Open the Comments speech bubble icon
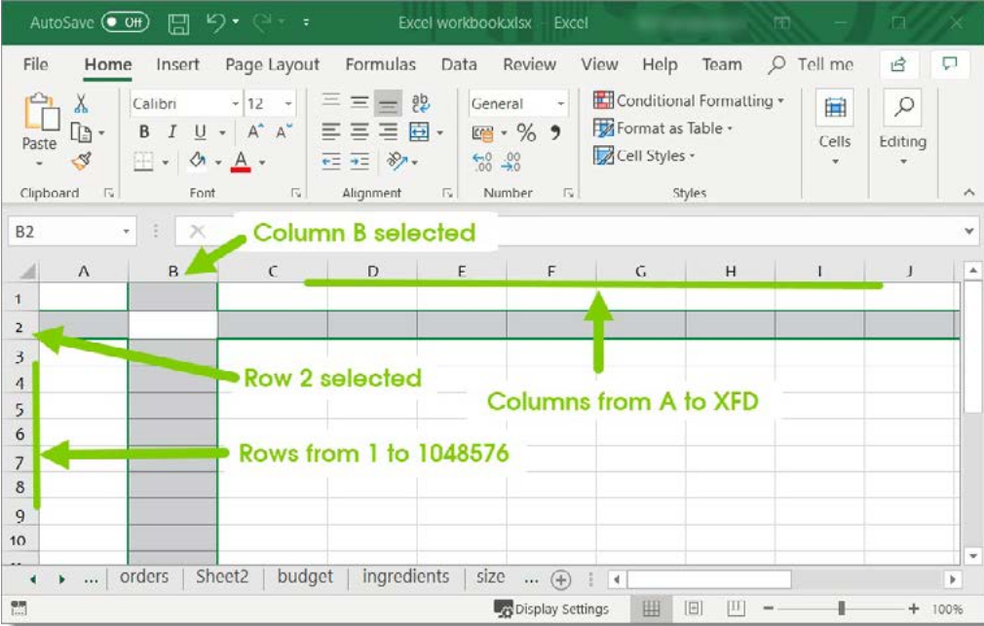984x626 pixels. point(950,63)
